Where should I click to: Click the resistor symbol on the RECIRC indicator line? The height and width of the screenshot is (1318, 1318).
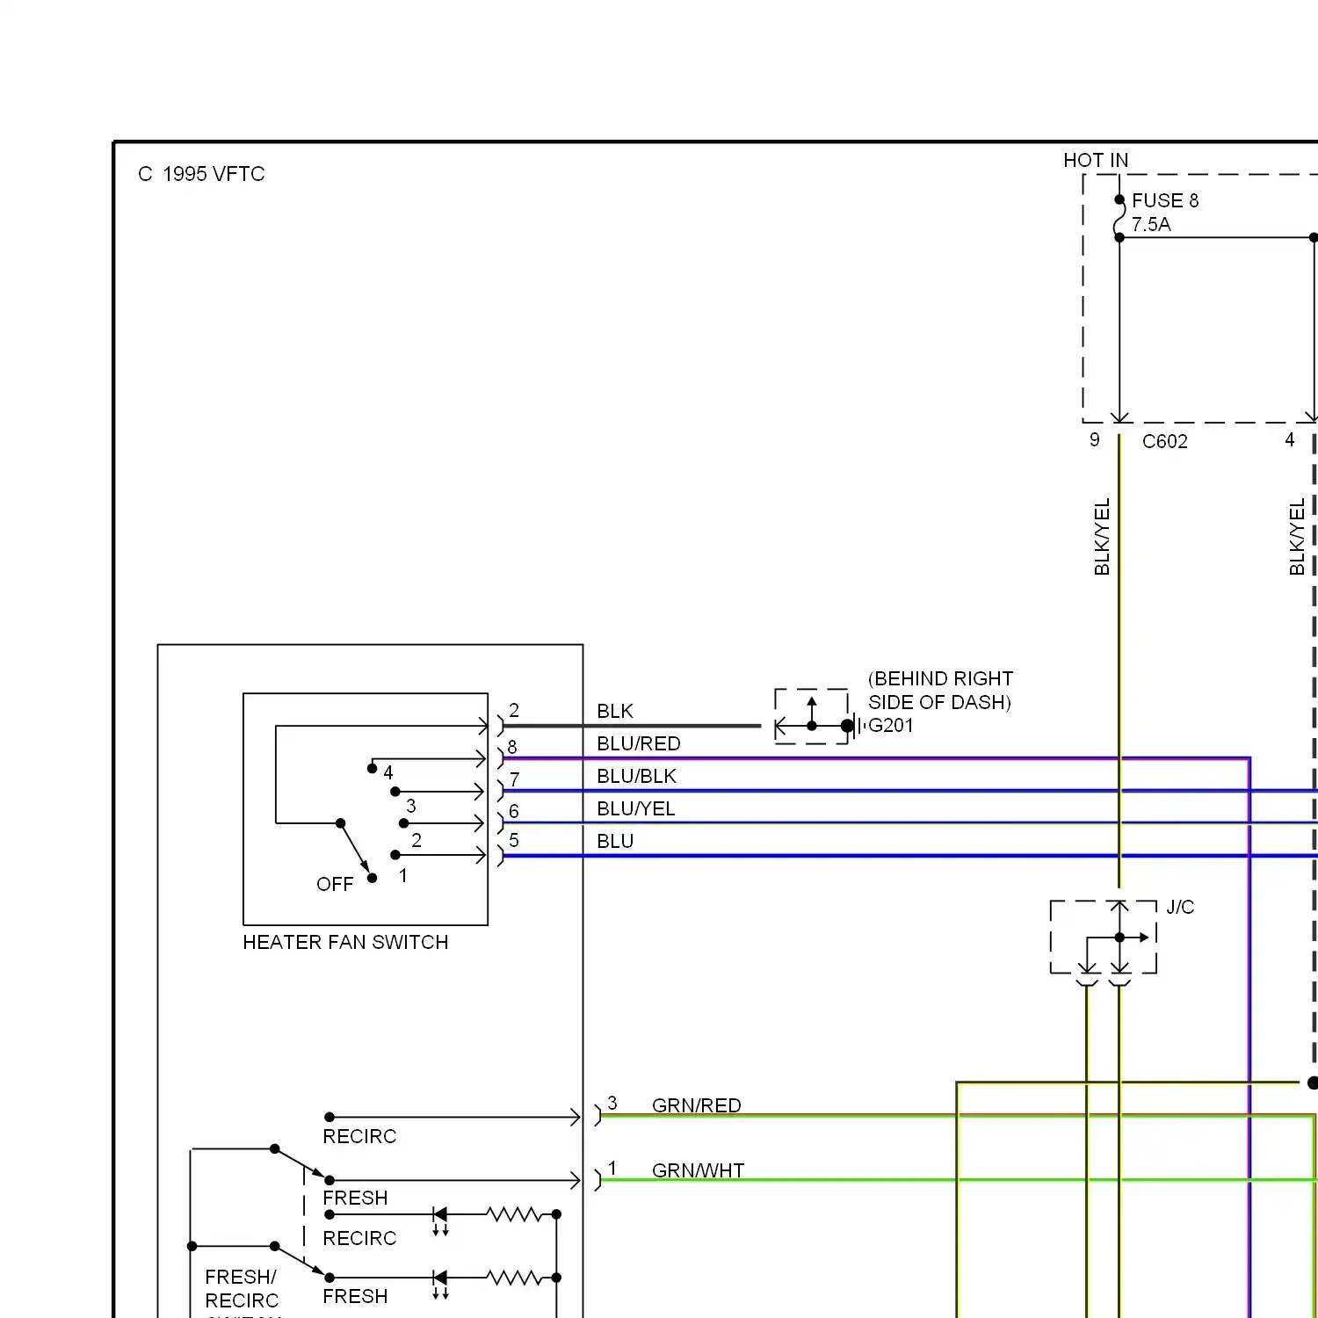click(x=515, y=1214)
